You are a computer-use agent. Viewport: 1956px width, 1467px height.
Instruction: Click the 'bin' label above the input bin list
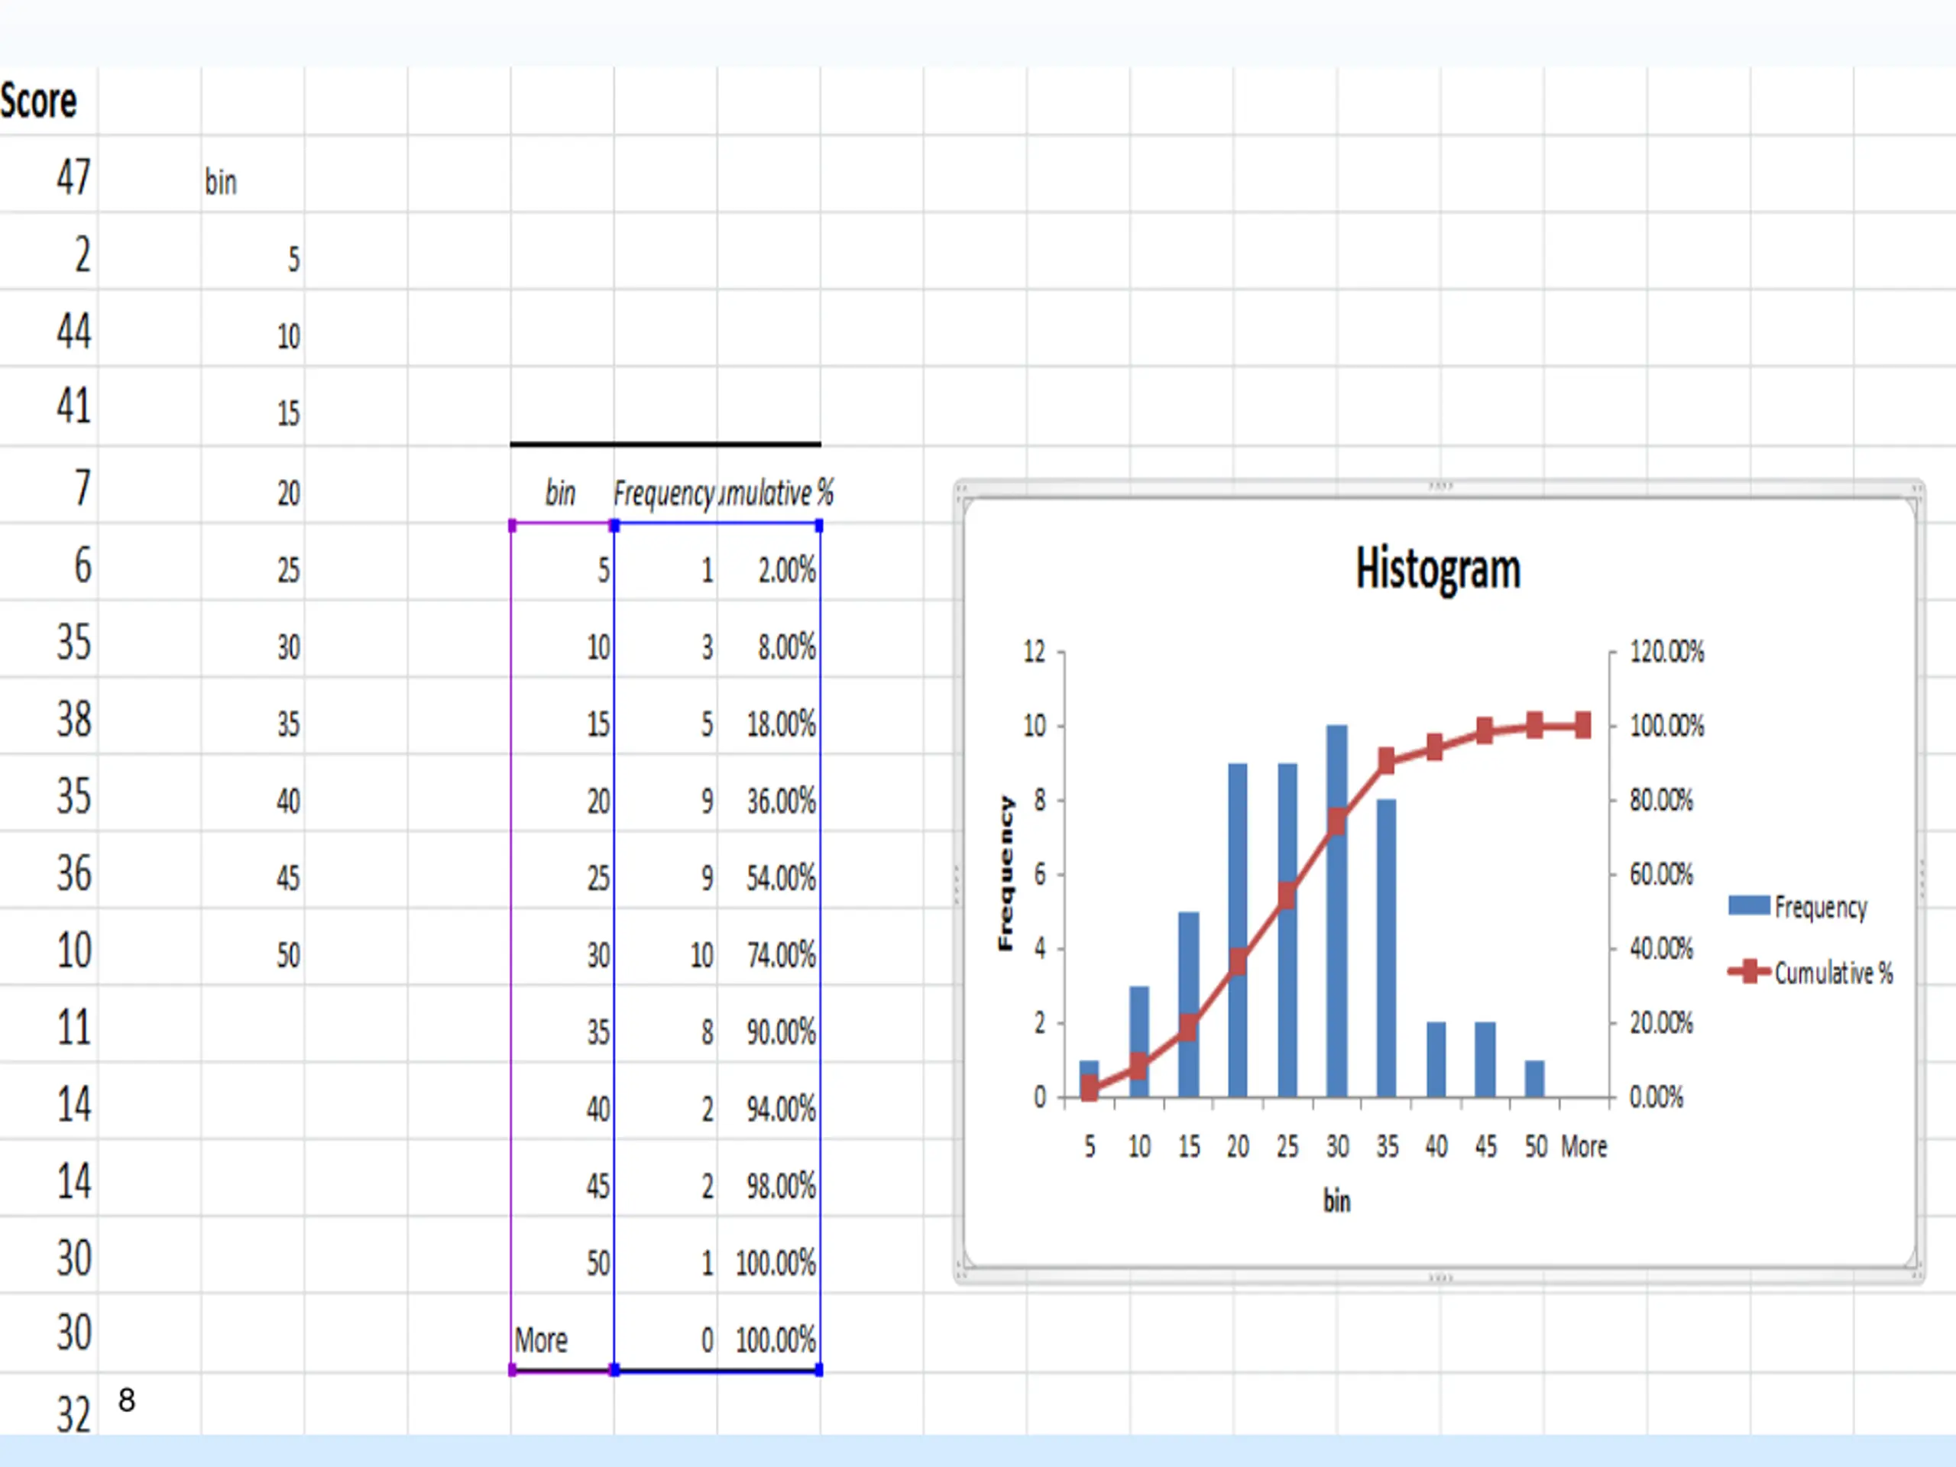tap(221, 182)
